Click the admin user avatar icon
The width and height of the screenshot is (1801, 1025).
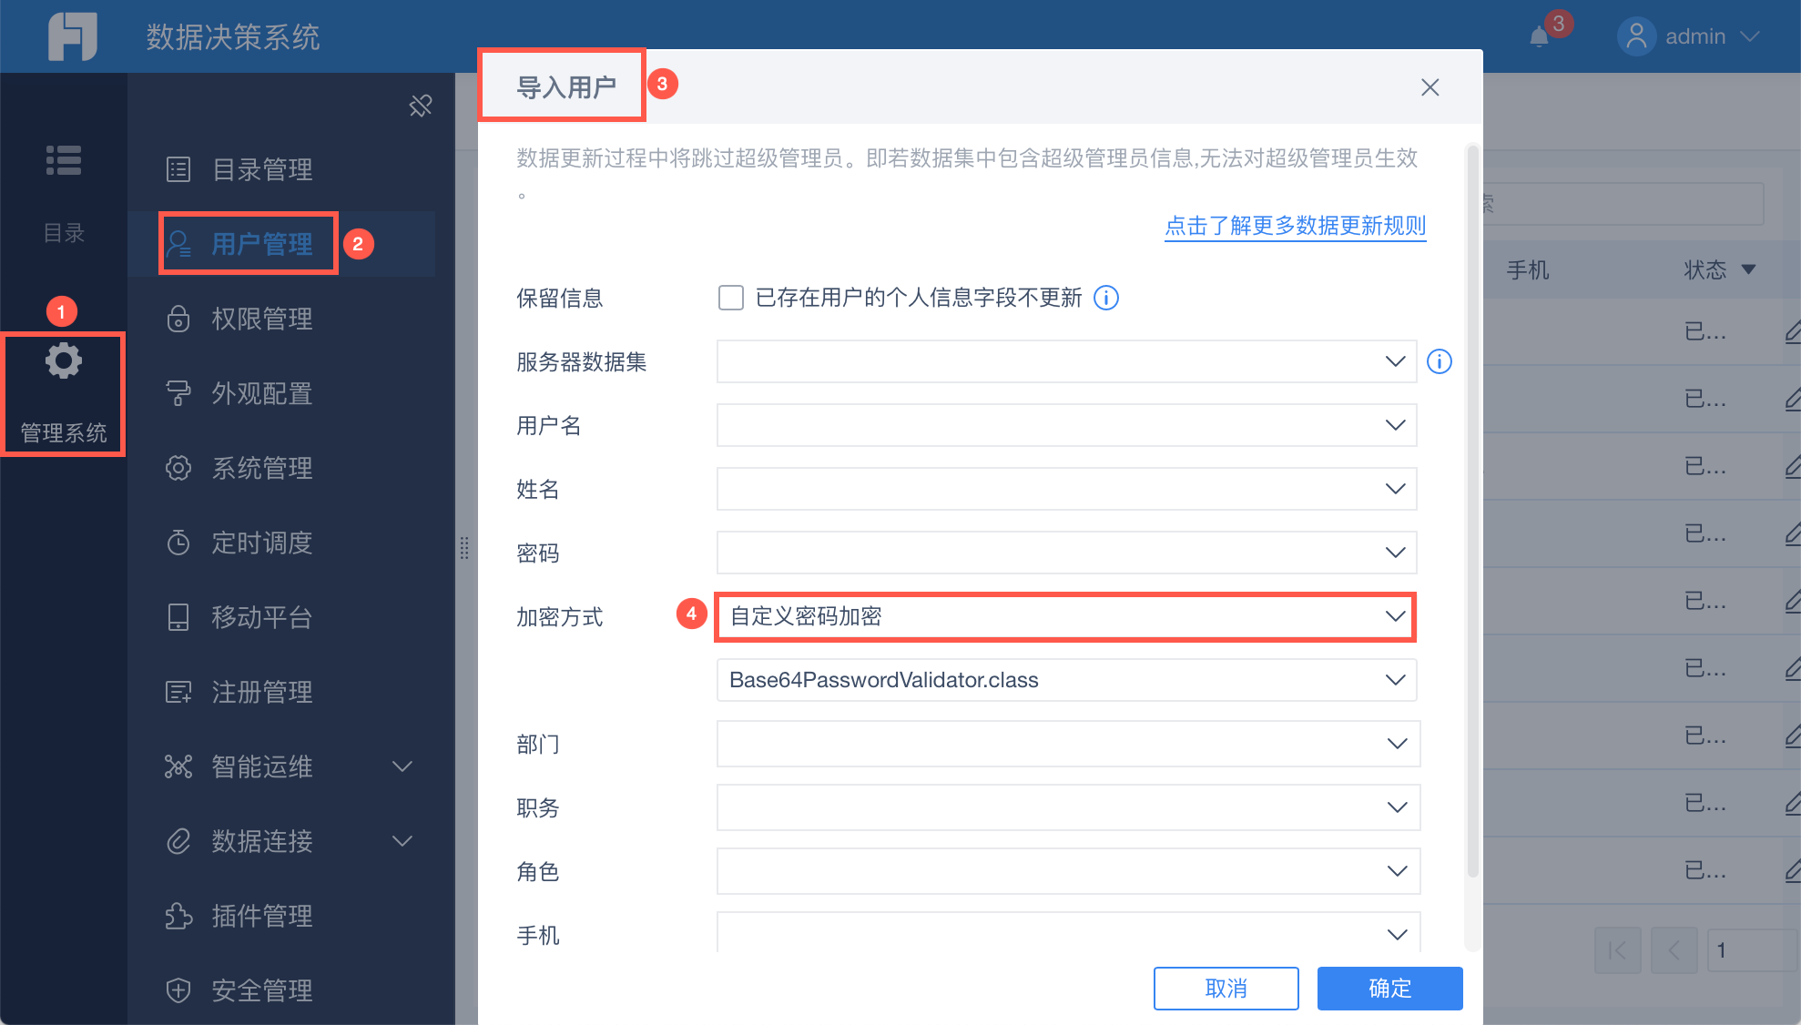coord(1636,36)
